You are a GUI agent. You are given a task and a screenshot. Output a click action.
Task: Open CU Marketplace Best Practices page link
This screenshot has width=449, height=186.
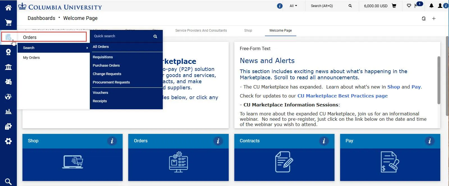[342, 96]
